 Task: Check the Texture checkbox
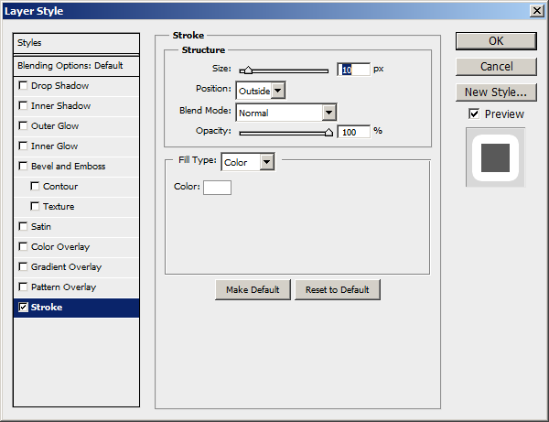click(x=35, y=206)
